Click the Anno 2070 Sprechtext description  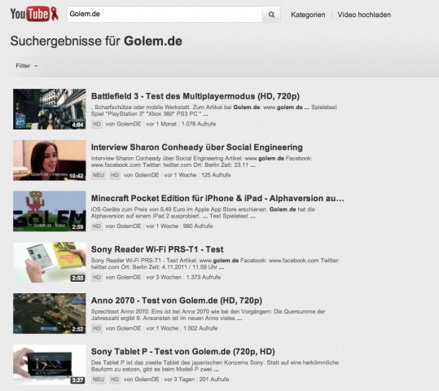pyautogui.click(x=208, y=314)
